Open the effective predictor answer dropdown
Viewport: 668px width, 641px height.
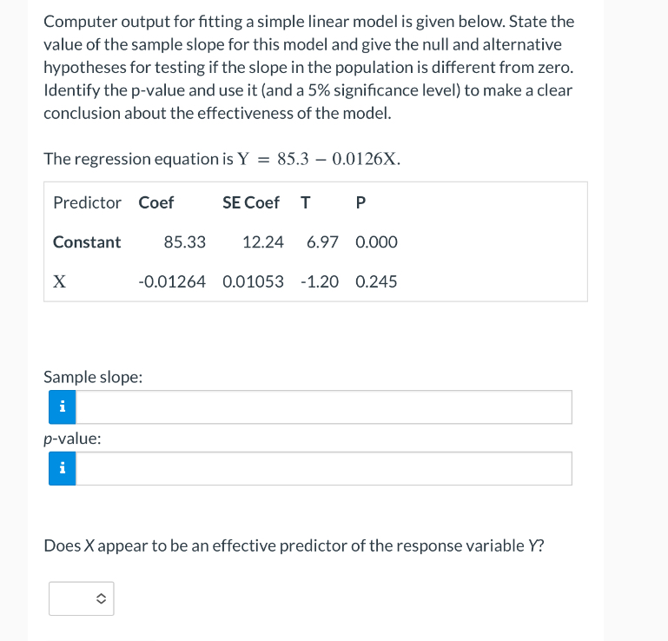[82, 598]
